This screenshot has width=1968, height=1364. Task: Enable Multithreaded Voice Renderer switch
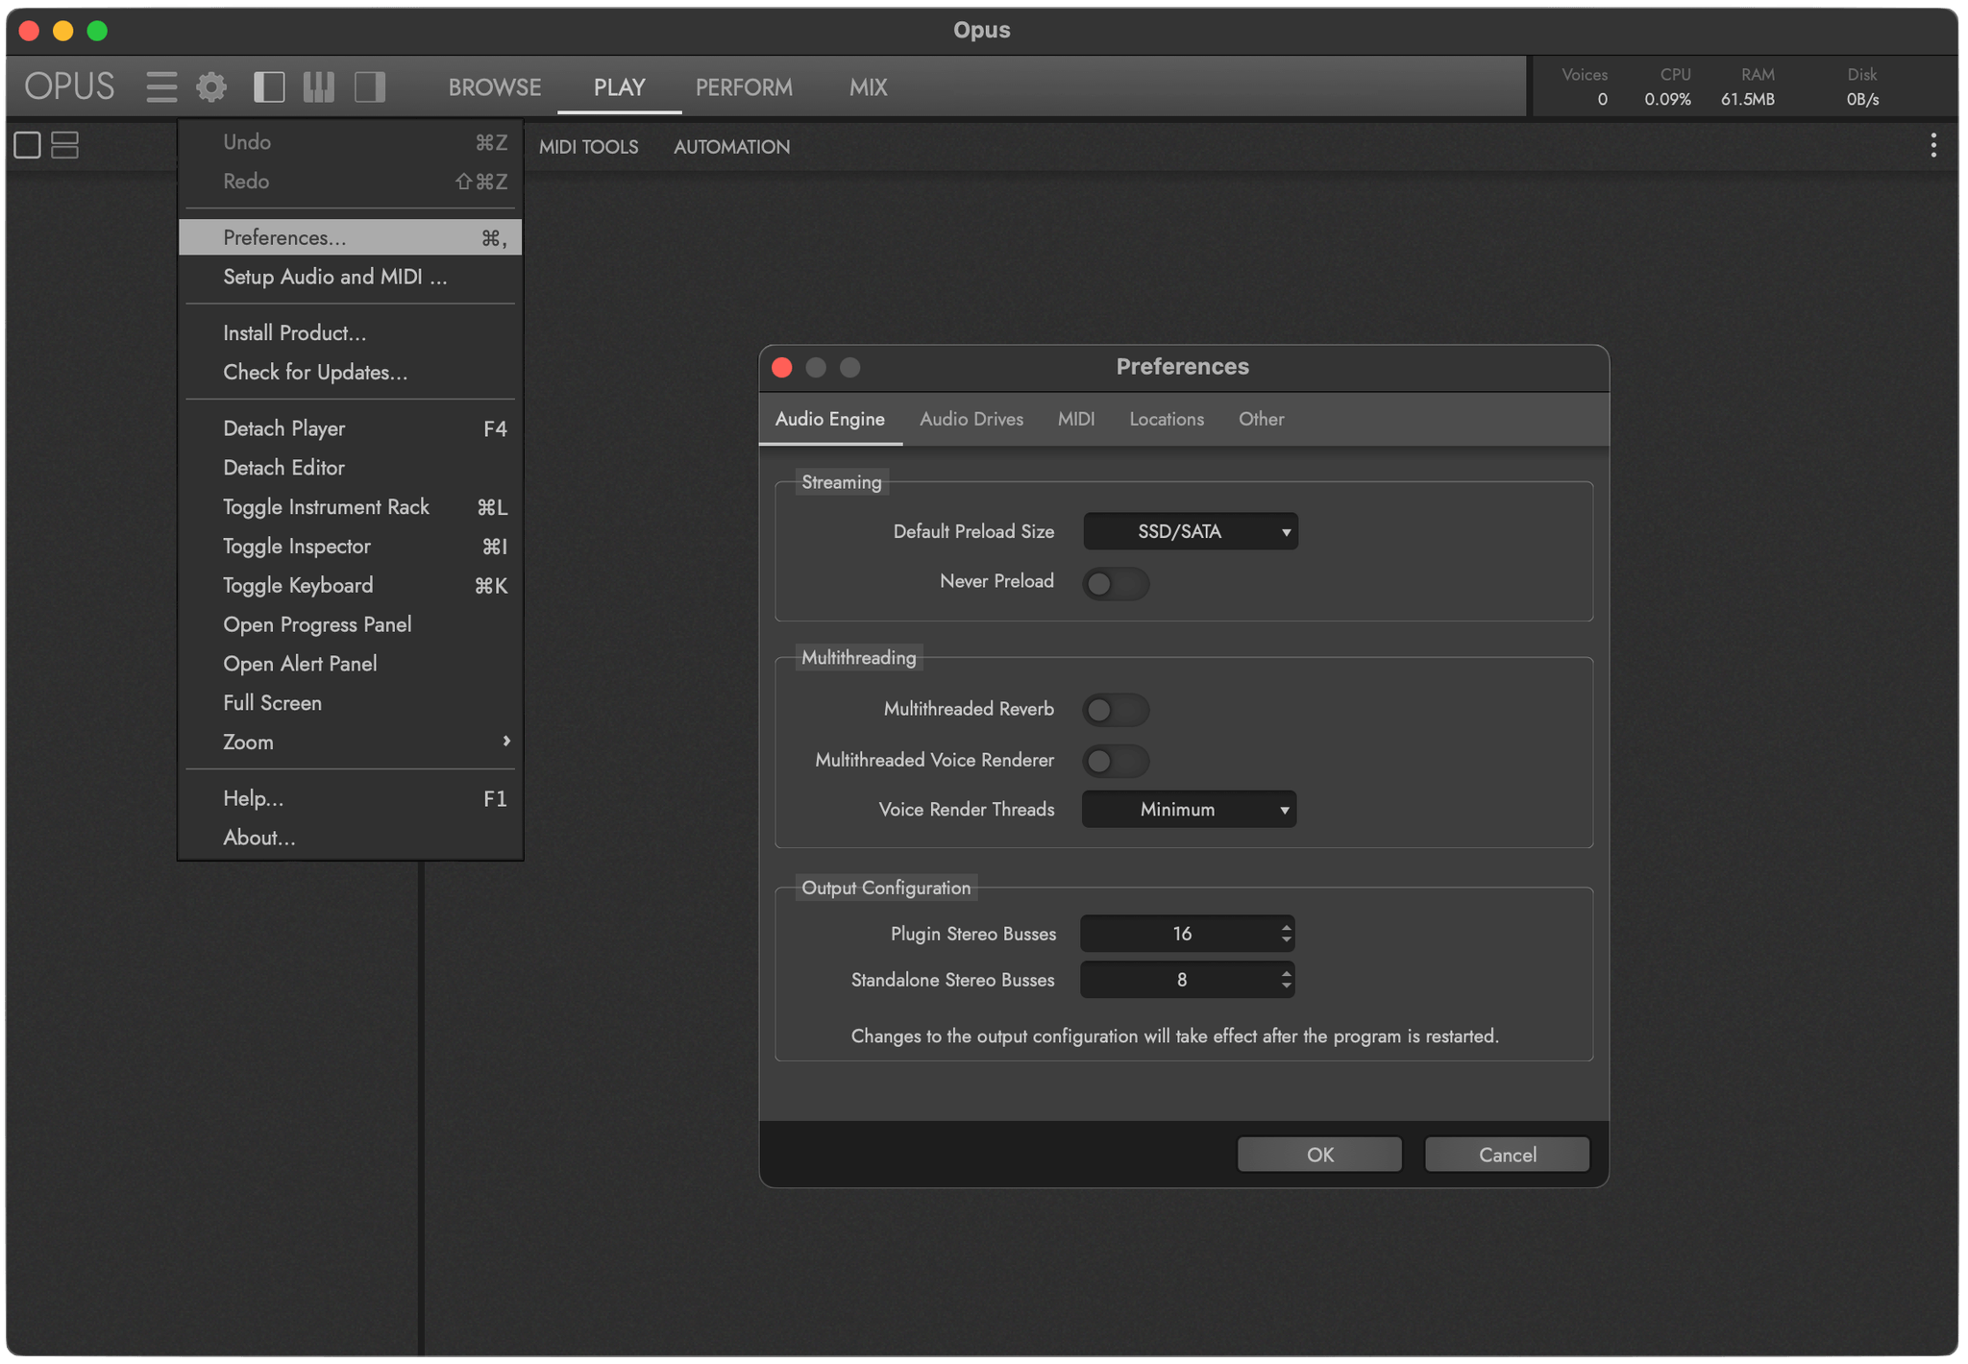(x=1116, y=761)
